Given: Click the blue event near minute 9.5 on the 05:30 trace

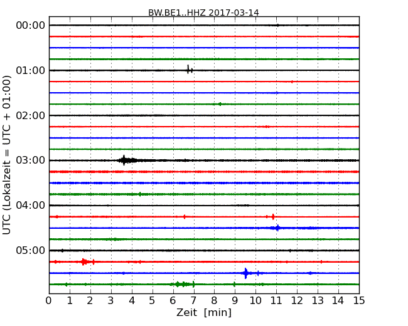Looking at the screenshot, I should pyautogui.click(x=246, y=273).
